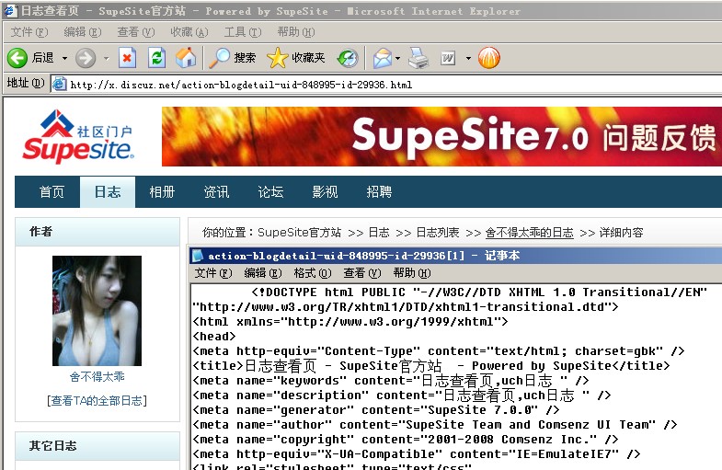The image size is (722, 470).
Task: Click Notepad line with charset=gbk
Action: 439,351
